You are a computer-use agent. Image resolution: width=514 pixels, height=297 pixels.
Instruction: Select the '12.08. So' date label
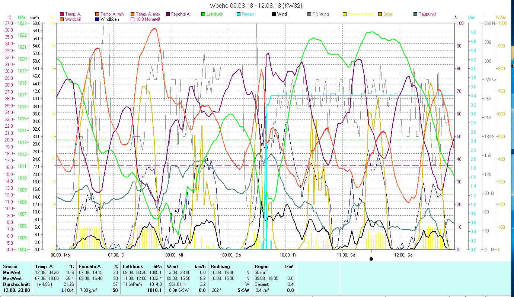(403, 255)
